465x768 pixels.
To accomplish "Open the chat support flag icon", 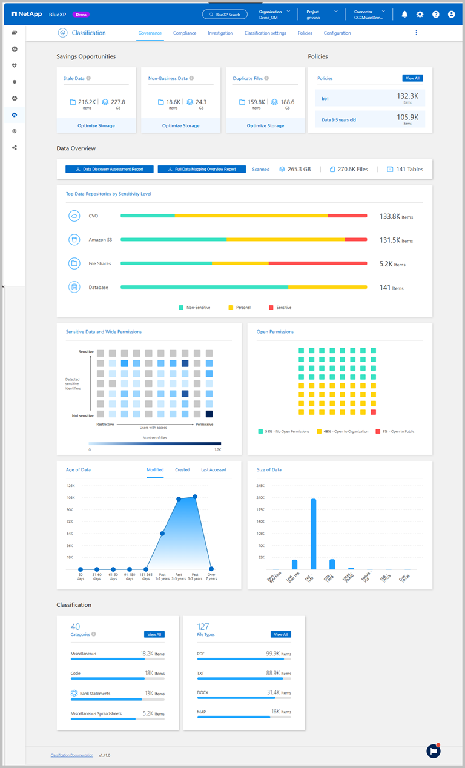I will [x=434, y=750].
